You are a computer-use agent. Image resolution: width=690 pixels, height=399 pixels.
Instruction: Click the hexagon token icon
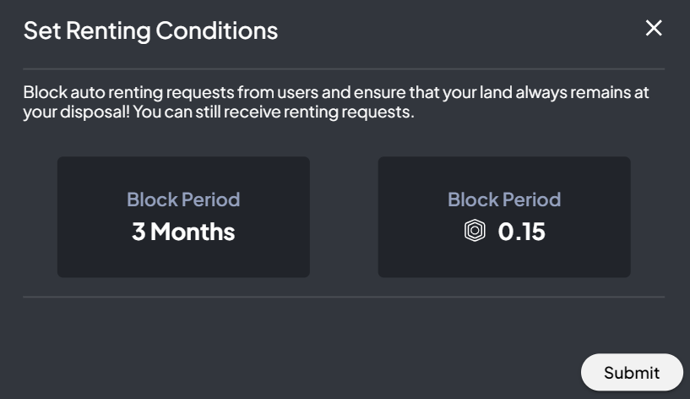pyautogui.click(x=475, y=231)
